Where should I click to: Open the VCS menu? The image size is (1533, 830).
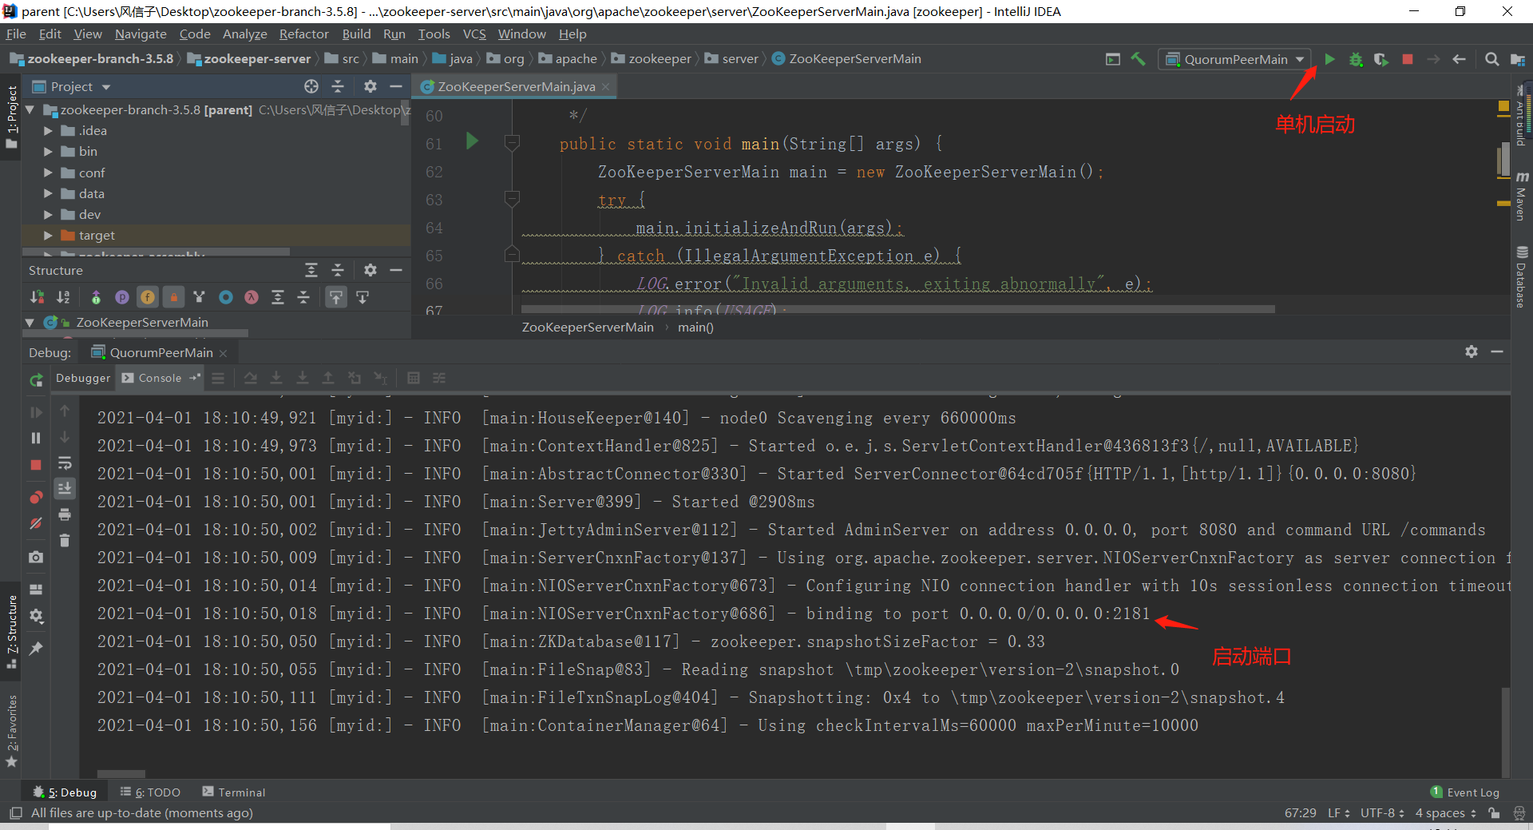pyautogui.click(x=474, y=34)
